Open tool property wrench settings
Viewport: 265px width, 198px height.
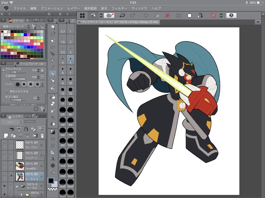pos(43,109)
